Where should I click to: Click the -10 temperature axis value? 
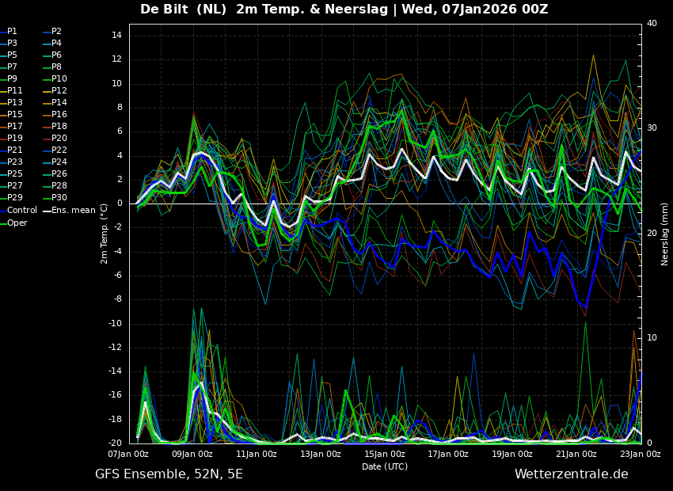point(114,324)
